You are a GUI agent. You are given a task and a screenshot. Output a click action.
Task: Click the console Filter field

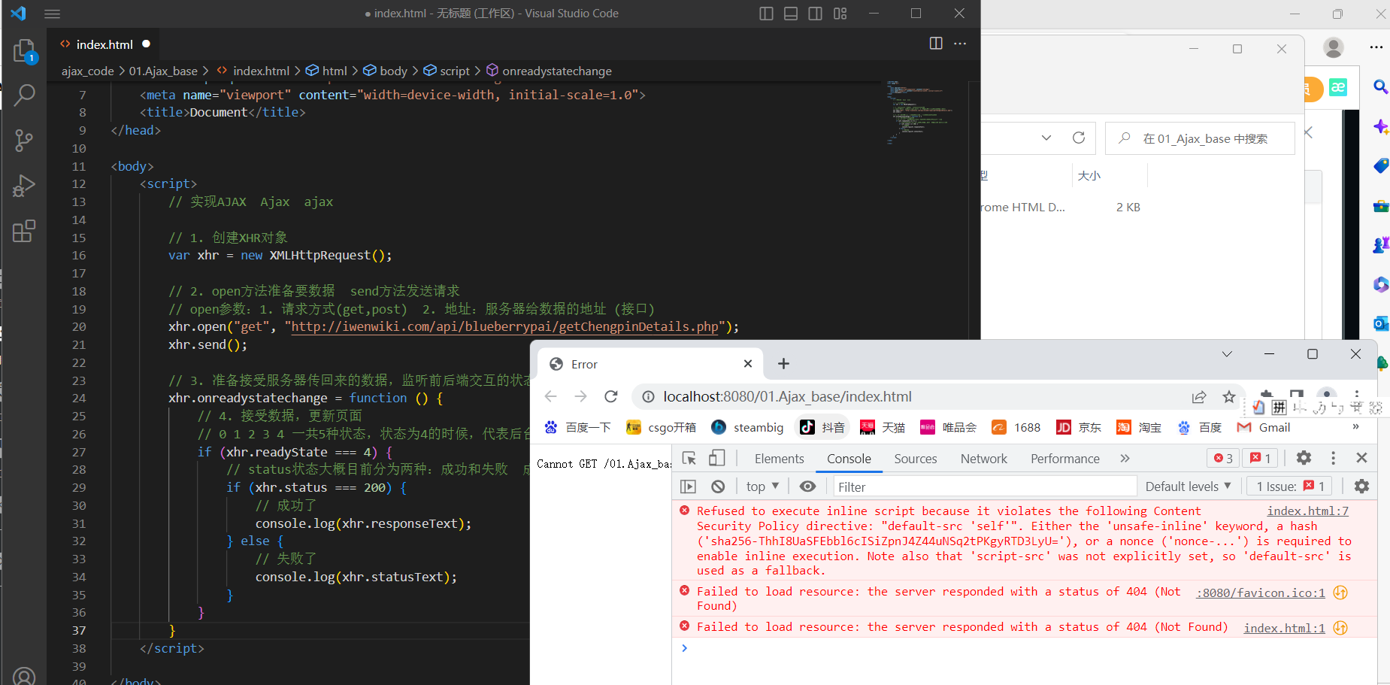point(984,486)
